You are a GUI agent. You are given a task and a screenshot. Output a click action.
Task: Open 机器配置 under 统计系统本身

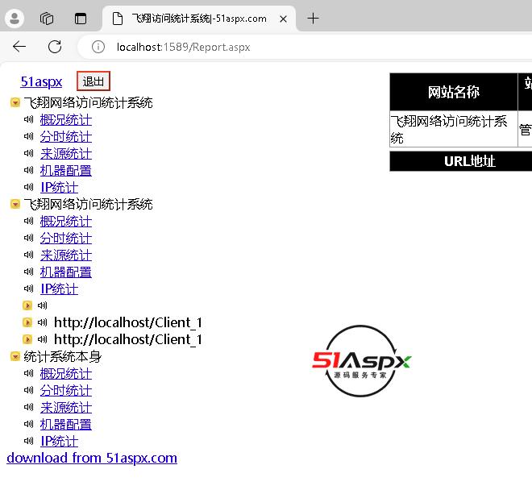click(66, 424)
